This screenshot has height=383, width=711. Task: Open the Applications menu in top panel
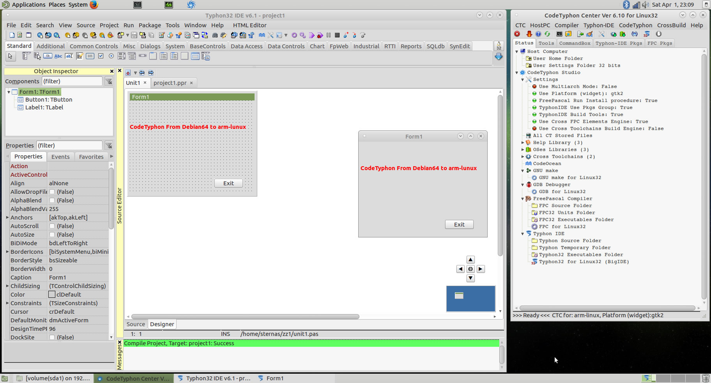click(28, 5)
